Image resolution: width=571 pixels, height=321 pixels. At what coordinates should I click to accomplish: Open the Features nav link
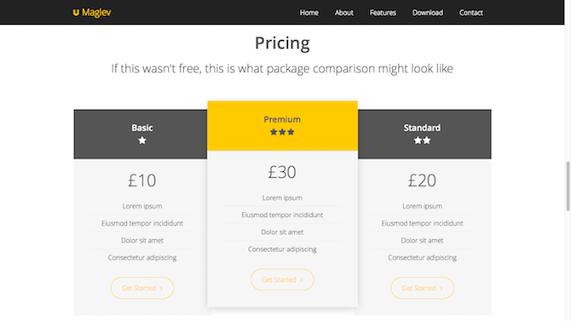[383, 13]
